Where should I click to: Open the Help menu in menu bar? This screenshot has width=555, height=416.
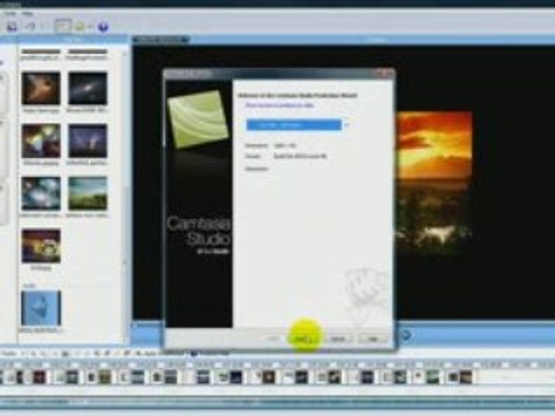[x=28, y=13]
